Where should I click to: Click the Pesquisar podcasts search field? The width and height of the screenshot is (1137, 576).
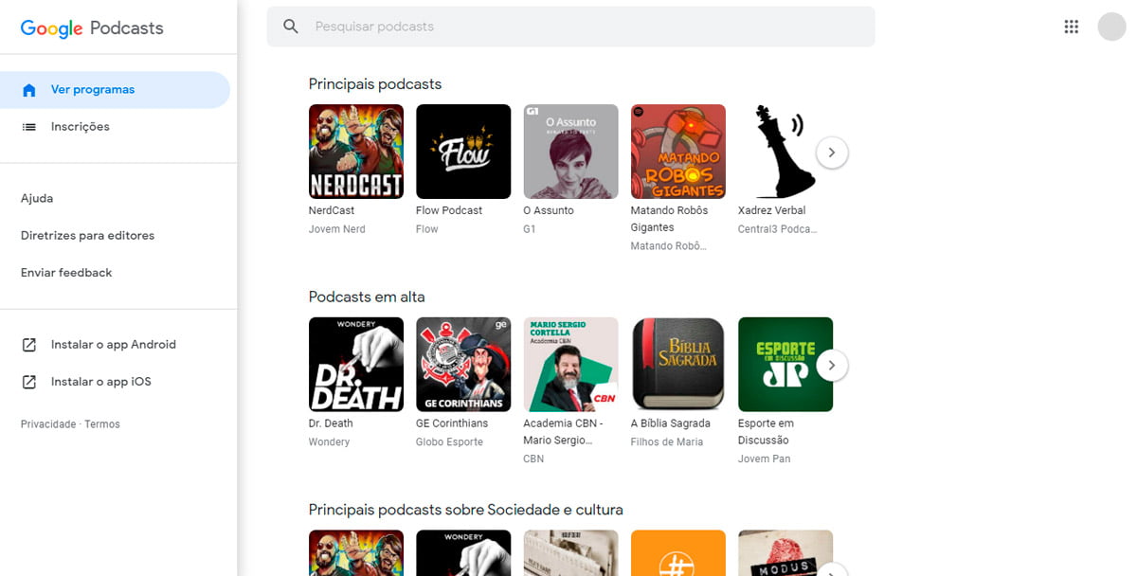pyautogui.click(x=474, y=27)
